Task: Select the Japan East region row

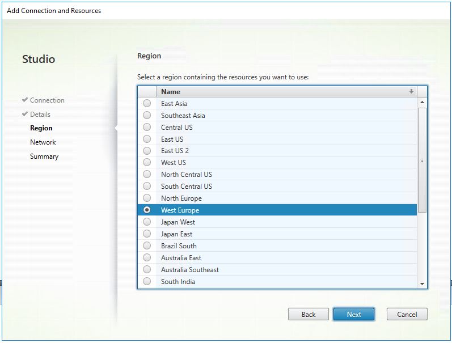Action: [x=176, y=234]
